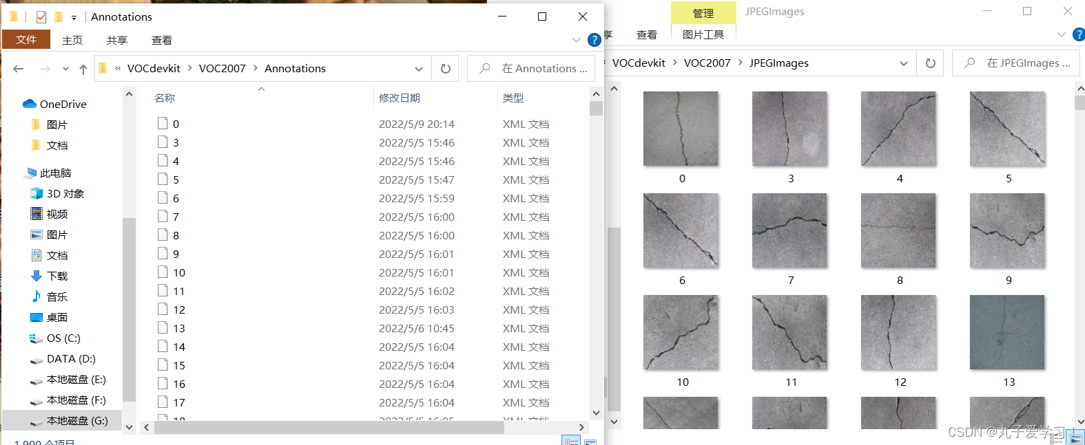
Task: Sort files by 修改日期 column header
Action: 400,98
